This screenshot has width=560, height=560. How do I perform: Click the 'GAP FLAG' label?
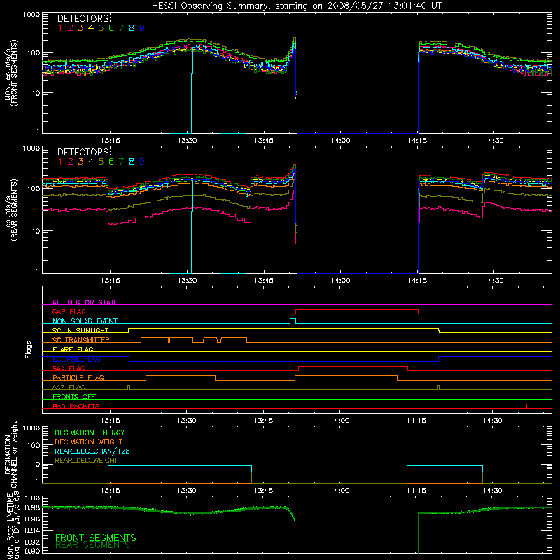(x=69, y=311)
